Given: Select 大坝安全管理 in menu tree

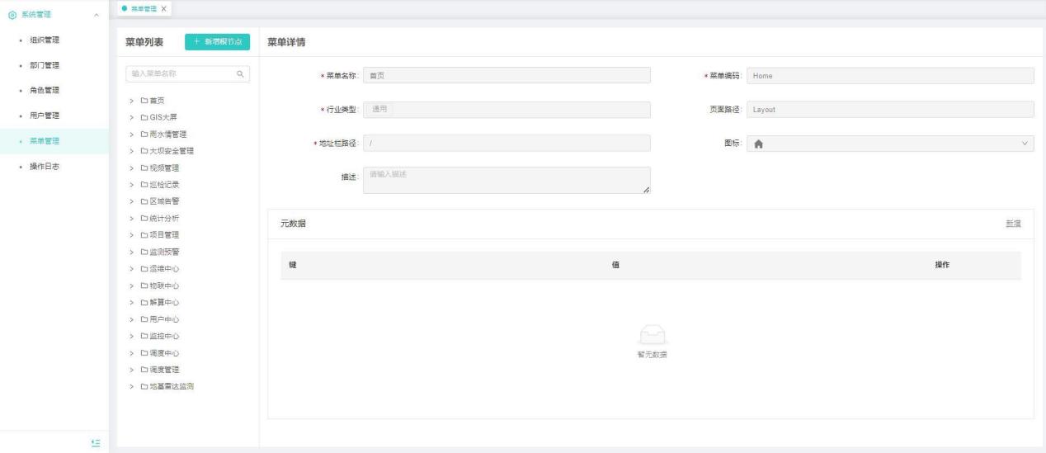Looking at the screenshot, I should point(172,151).
